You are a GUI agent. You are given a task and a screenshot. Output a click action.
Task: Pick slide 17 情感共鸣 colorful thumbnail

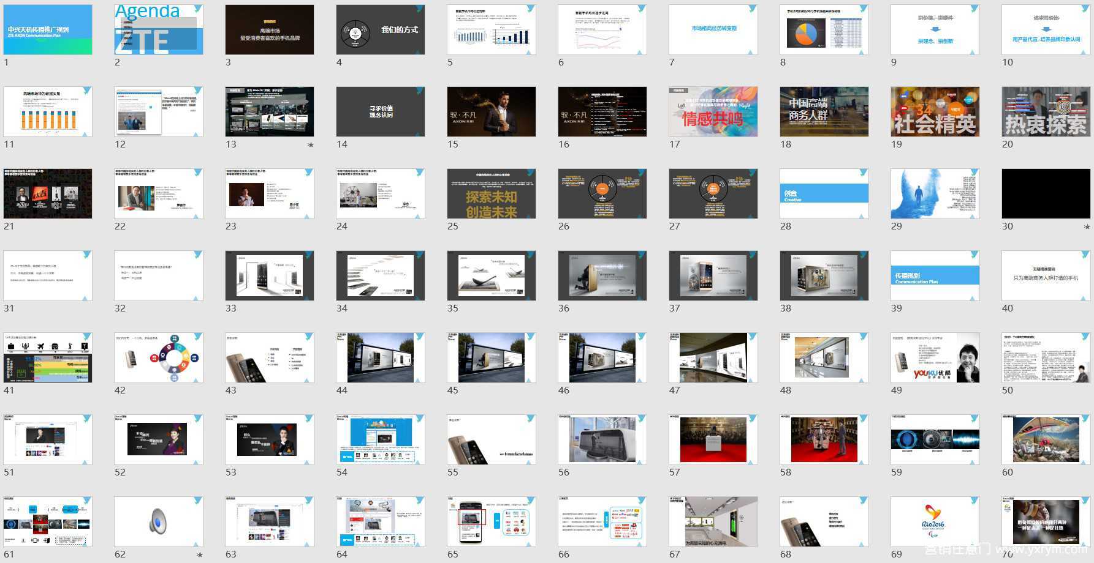point(713,111)
